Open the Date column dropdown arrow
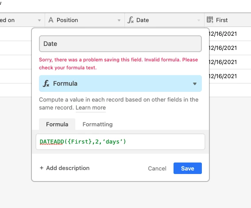251x208 pixels. coord(199,20)
